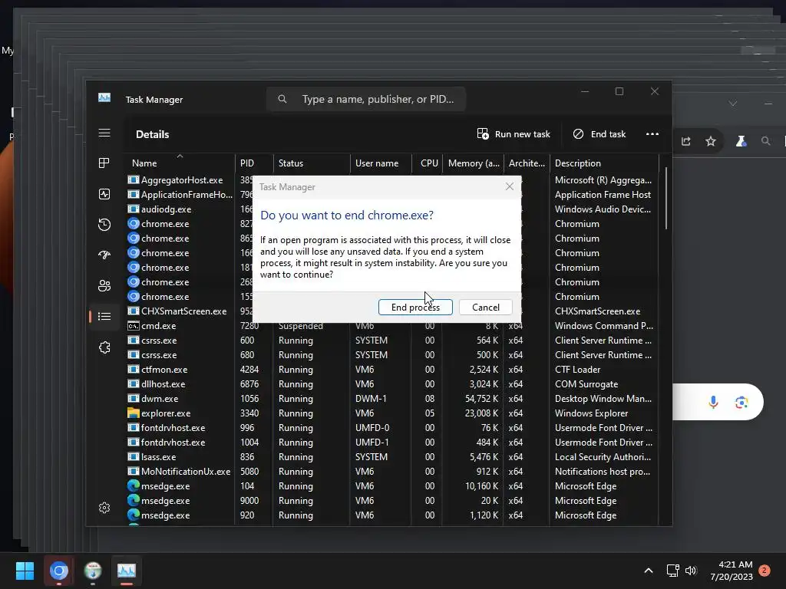The height and width of the screenshot is (589, 786).
Task: Click the network icon in the system tray
Action: click(x=672, y=571)
